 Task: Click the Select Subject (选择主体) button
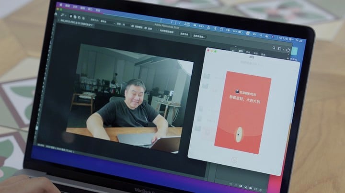coord(184,34)
